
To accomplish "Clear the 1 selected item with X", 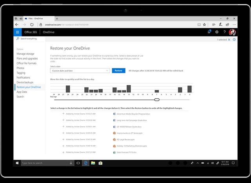I will click(x=229, y=40).
